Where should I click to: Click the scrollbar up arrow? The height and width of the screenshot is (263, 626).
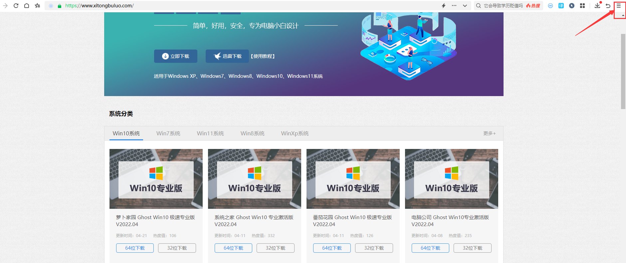pos(623,15)
